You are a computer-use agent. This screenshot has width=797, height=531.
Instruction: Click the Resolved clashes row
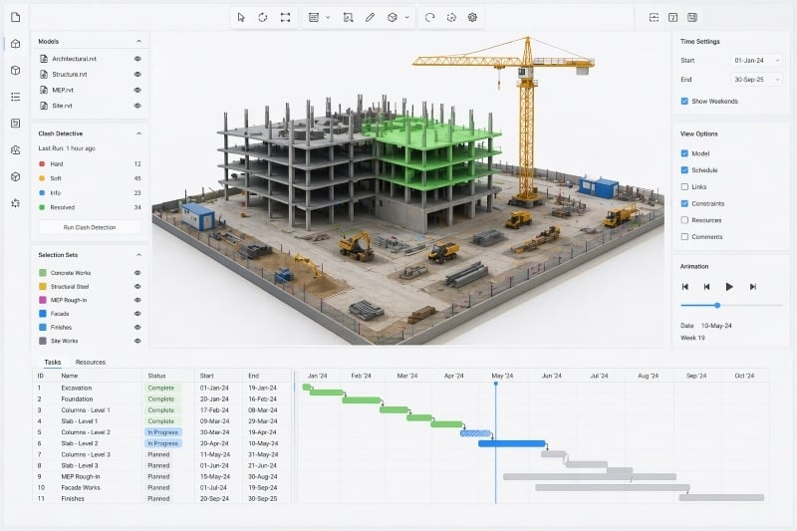(90, 207)
